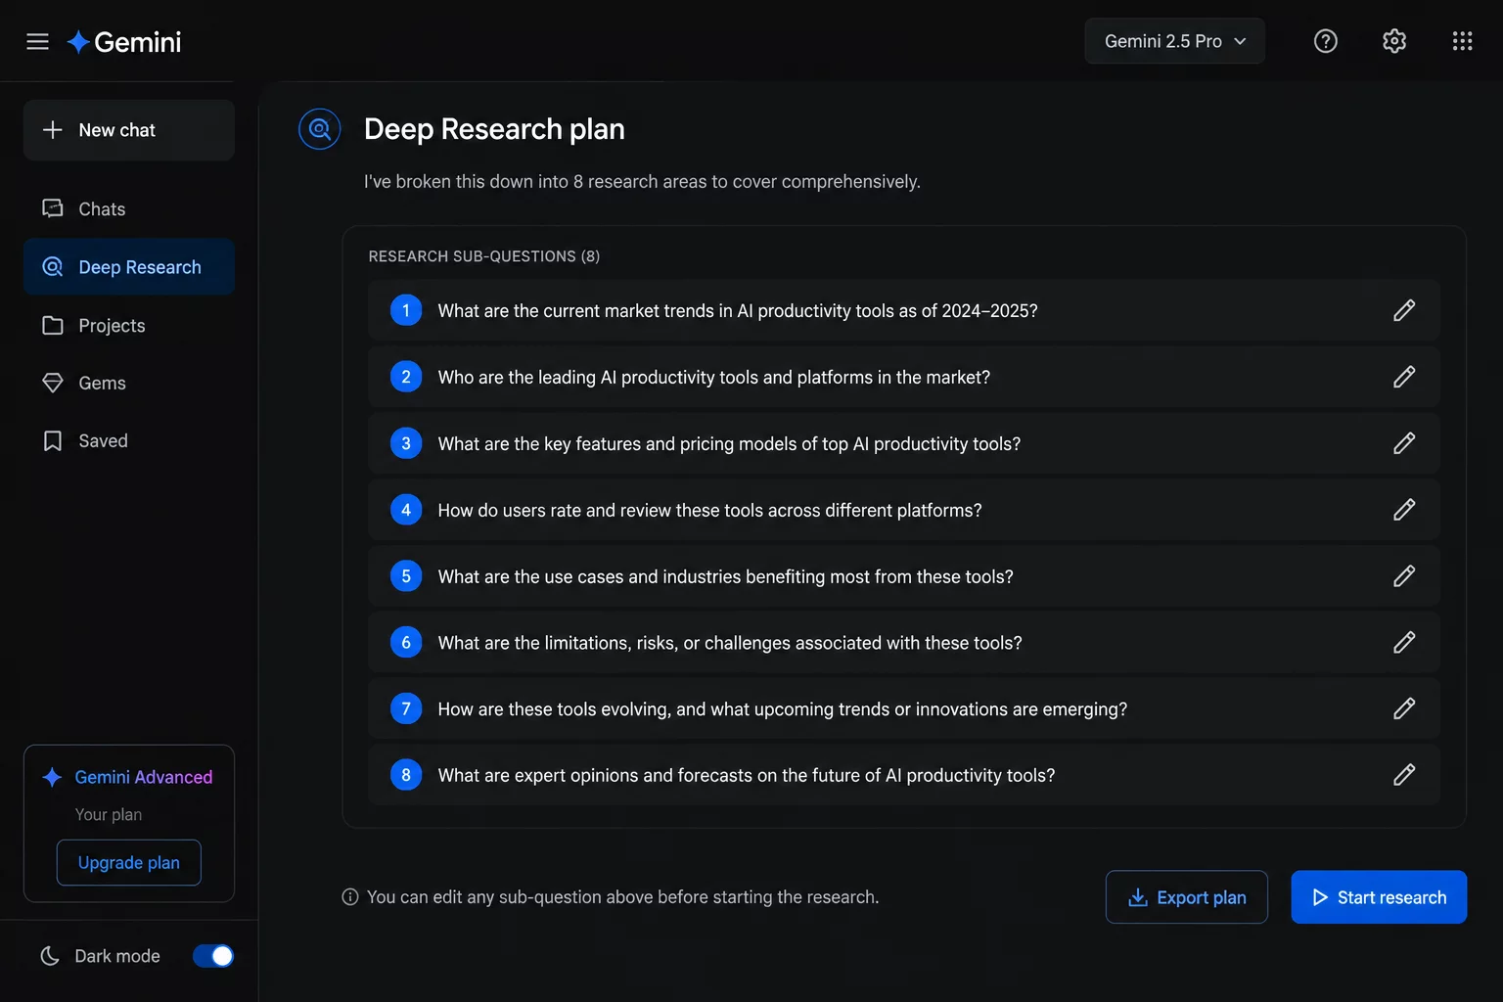Open Chats in the sidebar

click(x=129, y=209)
